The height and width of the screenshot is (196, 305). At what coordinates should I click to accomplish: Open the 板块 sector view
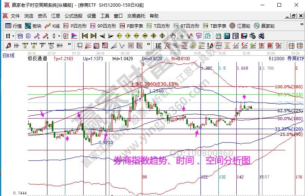(33, 26)
